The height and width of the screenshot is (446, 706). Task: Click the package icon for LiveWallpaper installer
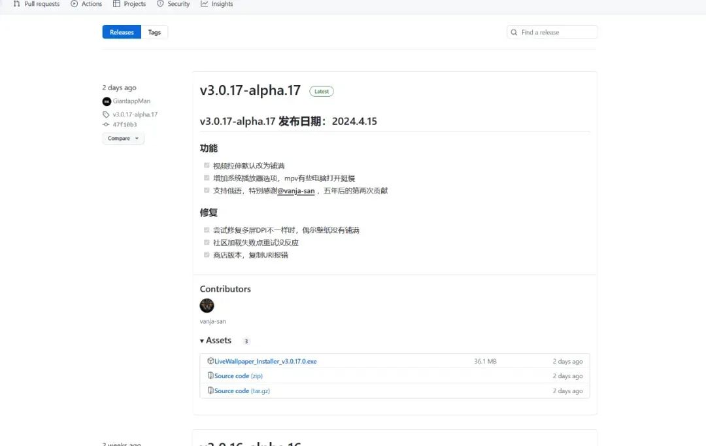point(210,361)
